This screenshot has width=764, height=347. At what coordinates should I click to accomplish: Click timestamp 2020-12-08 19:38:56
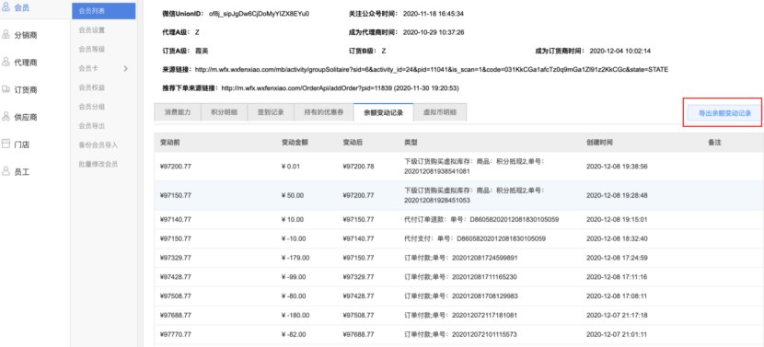[x=617, y=167]
